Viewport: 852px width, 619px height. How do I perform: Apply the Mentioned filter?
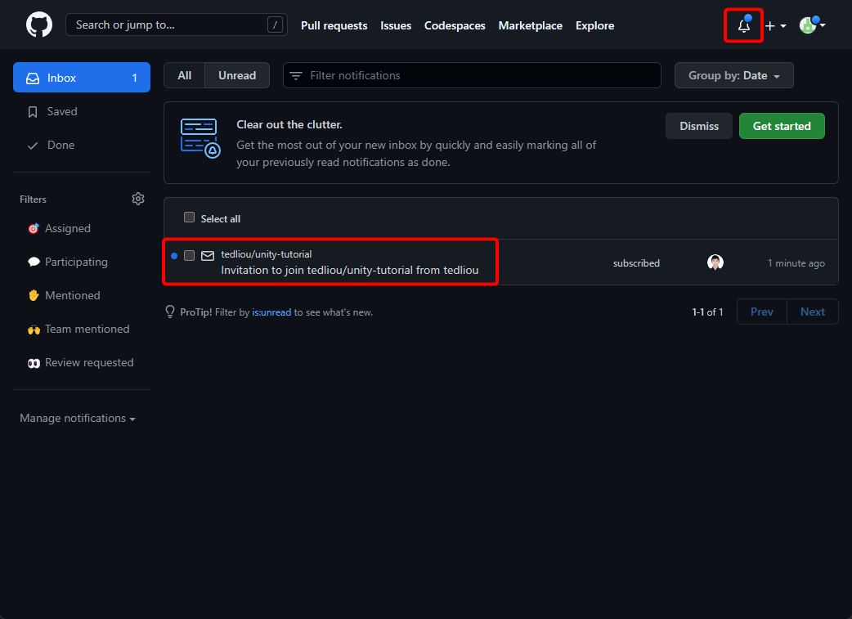coord(82,296)
